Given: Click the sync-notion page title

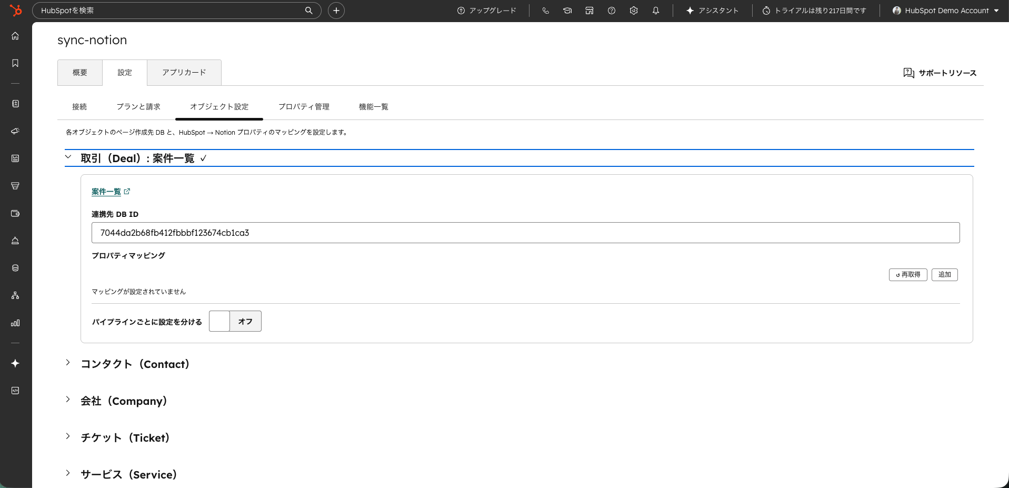Looking at the screenshot, I should click(x=92, y=40).
